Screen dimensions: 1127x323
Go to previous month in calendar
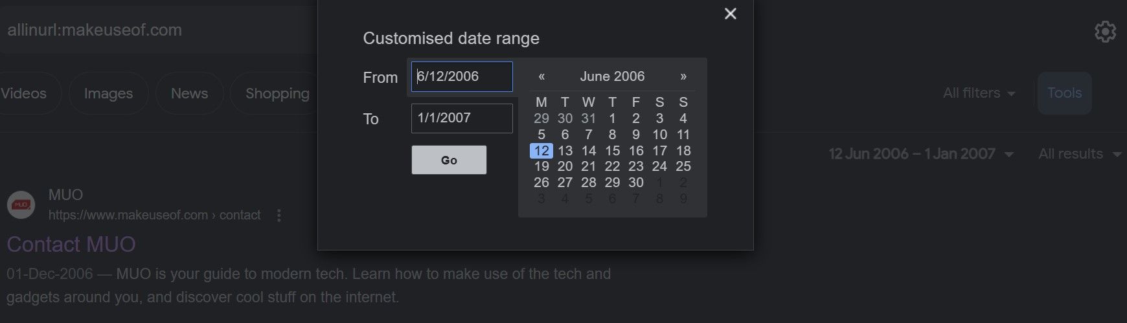541,76
